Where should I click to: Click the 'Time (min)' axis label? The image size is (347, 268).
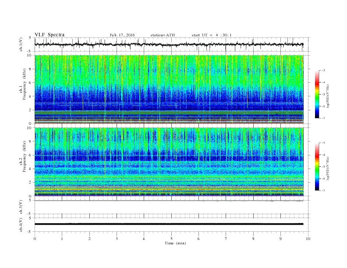click(175, 243)
